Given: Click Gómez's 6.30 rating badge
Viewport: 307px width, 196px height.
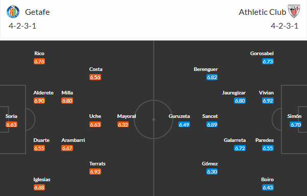Looking at the screenshot, I should click(x=212, y=171).
